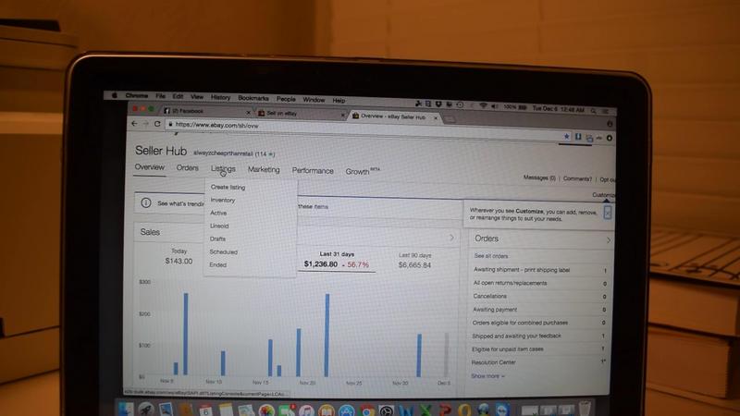Open the History menu

pyautogui.click(x=220, y=97)
